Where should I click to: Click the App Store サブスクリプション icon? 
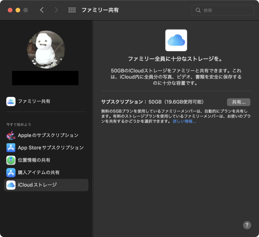coord(11,148)
